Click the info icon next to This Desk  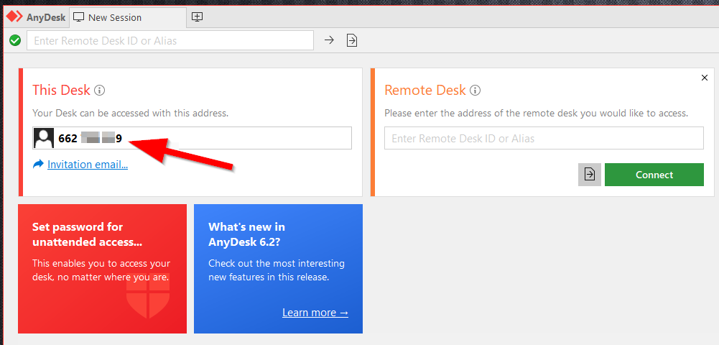tap(100, 91)
